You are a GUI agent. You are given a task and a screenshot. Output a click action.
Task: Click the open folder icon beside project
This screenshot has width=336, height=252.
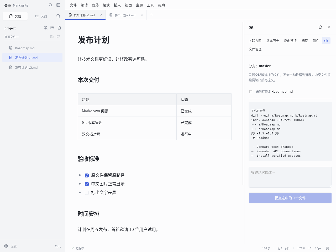pos(52,28)
